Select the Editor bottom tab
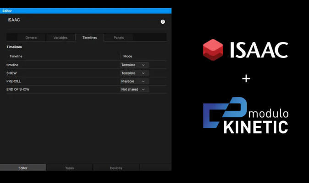Viewport: 309px width, 183px height. (23, 168)
